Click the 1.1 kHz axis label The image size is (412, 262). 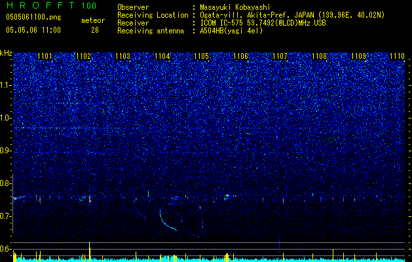(x=5, y=85)
